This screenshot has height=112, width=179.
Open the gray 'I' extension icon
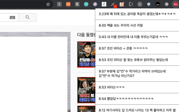coord(59,4)
